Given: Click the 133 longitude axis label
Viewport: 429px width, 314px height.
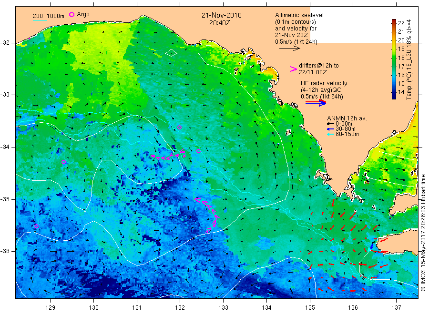Looking at the screenshot, I should pyautogui.click(x=223, y=308).
